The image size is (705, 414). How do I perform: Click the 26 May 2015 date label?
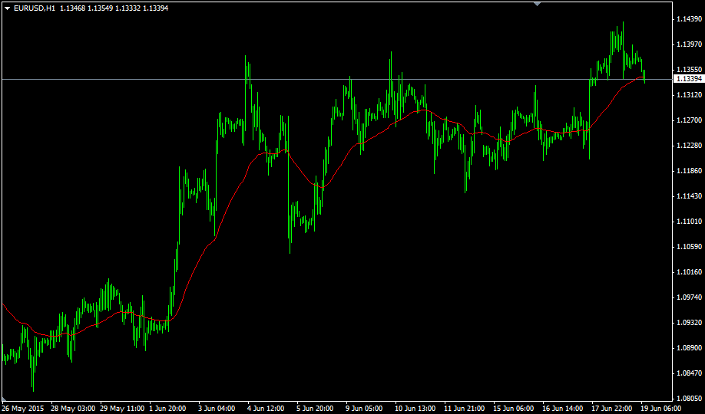pyautogui.click(x=23, y=409)
